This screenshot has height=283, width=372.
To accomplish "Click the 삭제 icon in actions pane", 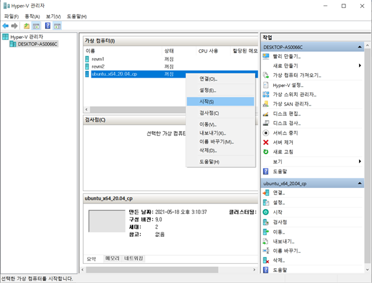I will point(266,260).
